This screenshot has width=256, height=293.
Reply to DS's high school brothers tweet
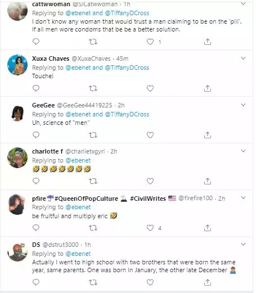click(x=36, y=282)
